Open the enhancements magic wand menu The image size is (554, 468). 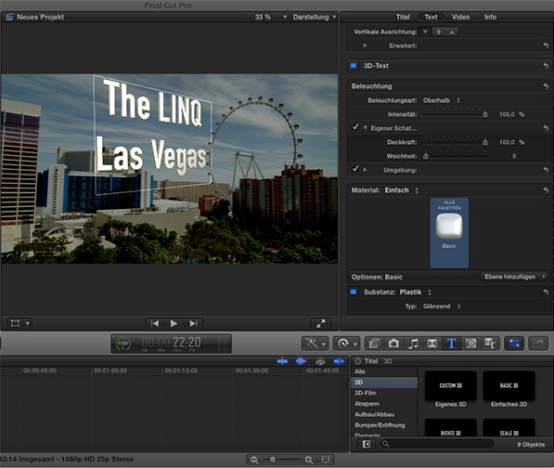click(316, 344)
